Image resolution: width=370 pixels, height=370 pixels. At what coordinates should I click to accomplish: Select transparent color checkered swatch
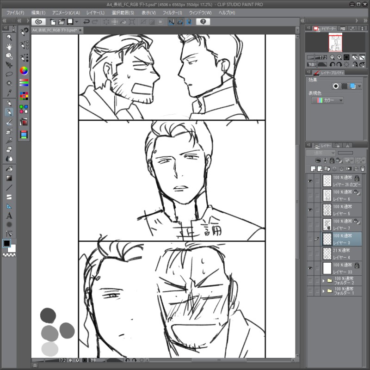[9, 255]
